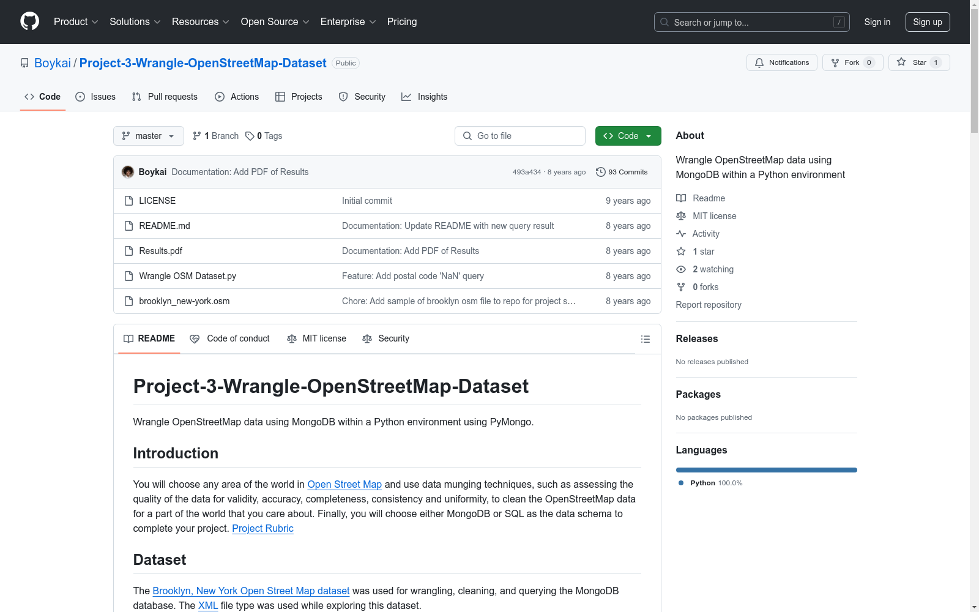The height and width of the screenshot is (612, 979).
Task: Click the GitHub logo icon
Action: [x=29, y=21]
